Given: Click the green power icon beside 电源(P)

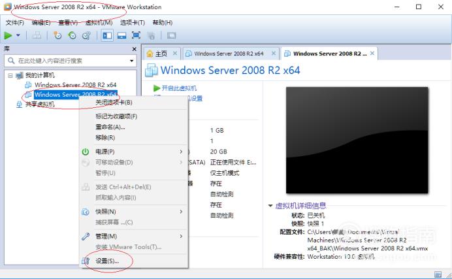Looking at the screenshot, I should [86, 152].
